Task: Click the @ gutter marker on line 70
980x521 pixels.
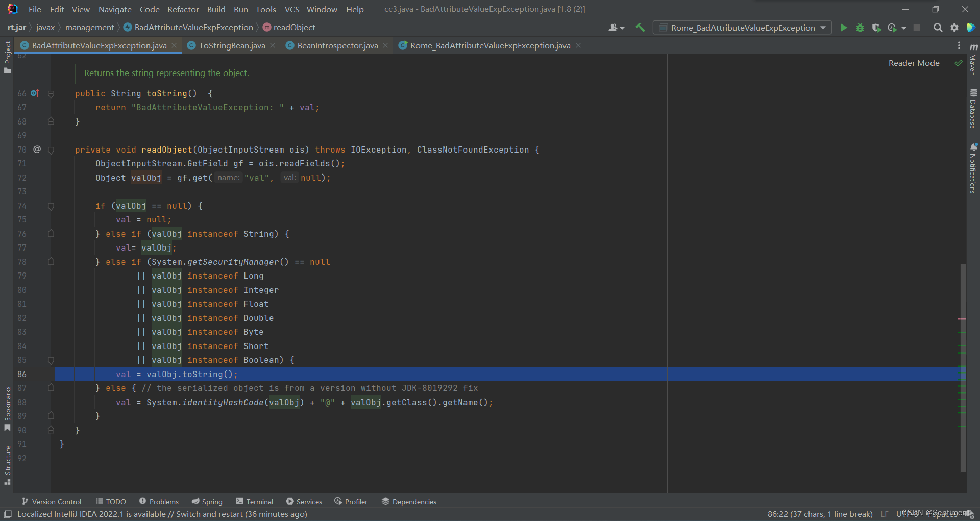Action: (37, 149)
